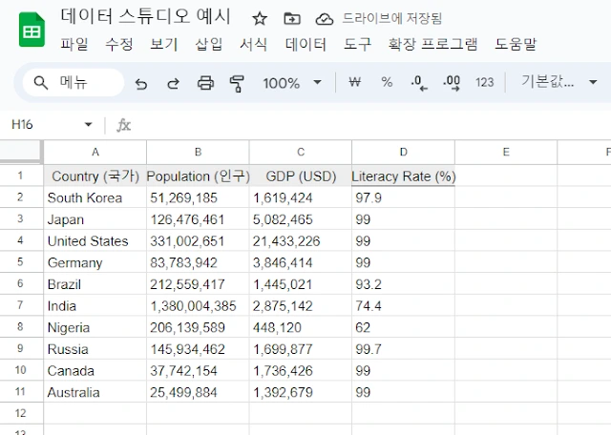
Task: Expand the name box dropdown arrow
Action: [89, 125]
